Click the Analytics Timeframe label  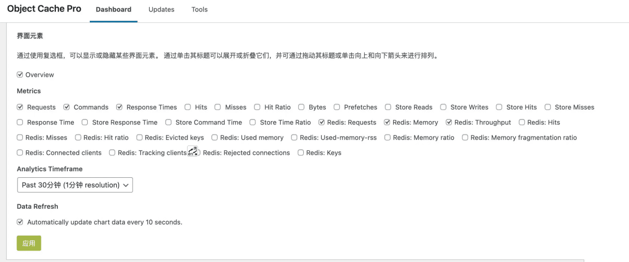[50, 169]
